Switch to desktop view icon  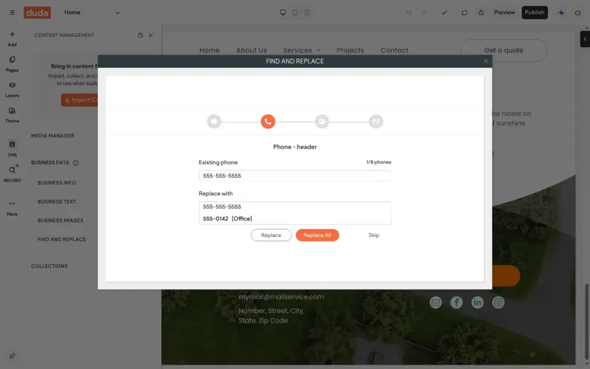point(283,13)
